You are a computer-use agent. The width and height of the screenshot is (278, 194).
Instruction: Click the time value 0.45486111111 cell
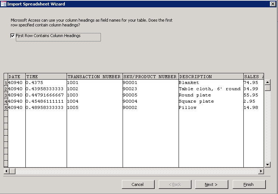click(46, 101)
